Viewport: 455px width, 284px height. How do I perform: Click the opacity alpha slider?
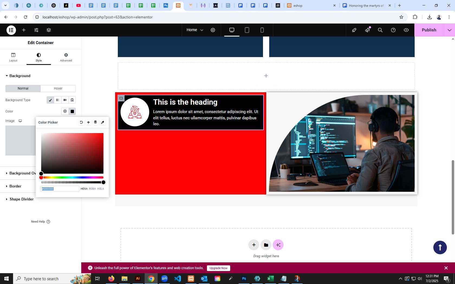72,182
